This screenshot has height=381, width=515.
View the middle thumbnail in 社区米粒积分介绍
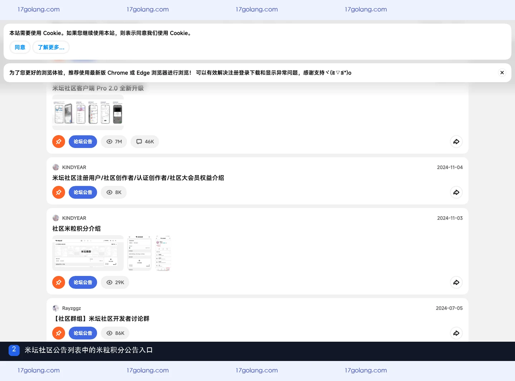pyautogui.click(x=139, y=253)
